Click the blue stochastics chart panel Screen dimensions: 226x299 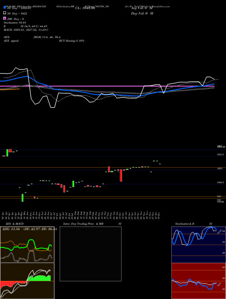pyautogui.click(x=198, y=245)
